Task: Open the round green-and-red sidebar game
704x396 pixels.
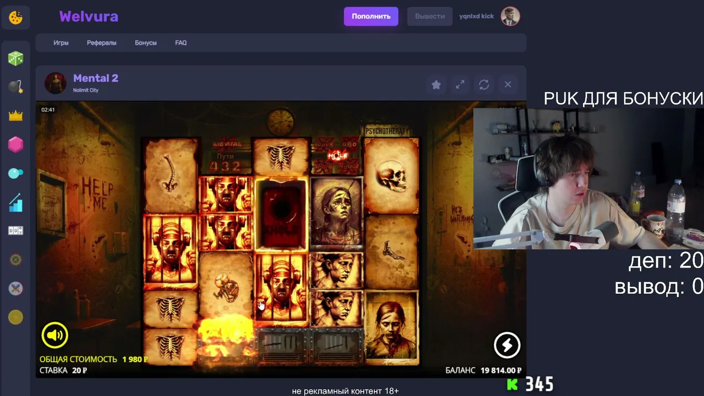Action: point(15,260)
